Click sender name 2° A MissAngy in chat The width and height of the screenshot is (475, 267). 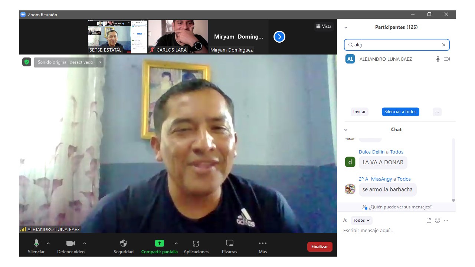click(x=375, y=179)
